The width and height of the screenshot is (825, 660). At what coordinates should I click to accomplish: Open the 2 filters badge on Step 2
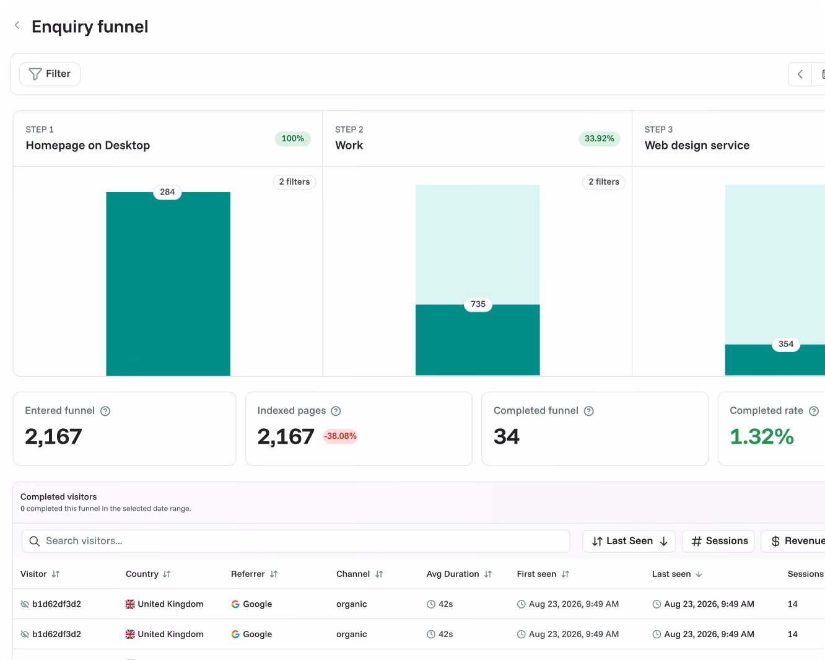tap(604, 182)
